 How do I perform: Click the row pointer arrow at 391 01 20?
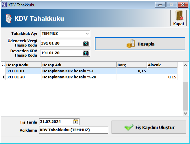point(4,77)
